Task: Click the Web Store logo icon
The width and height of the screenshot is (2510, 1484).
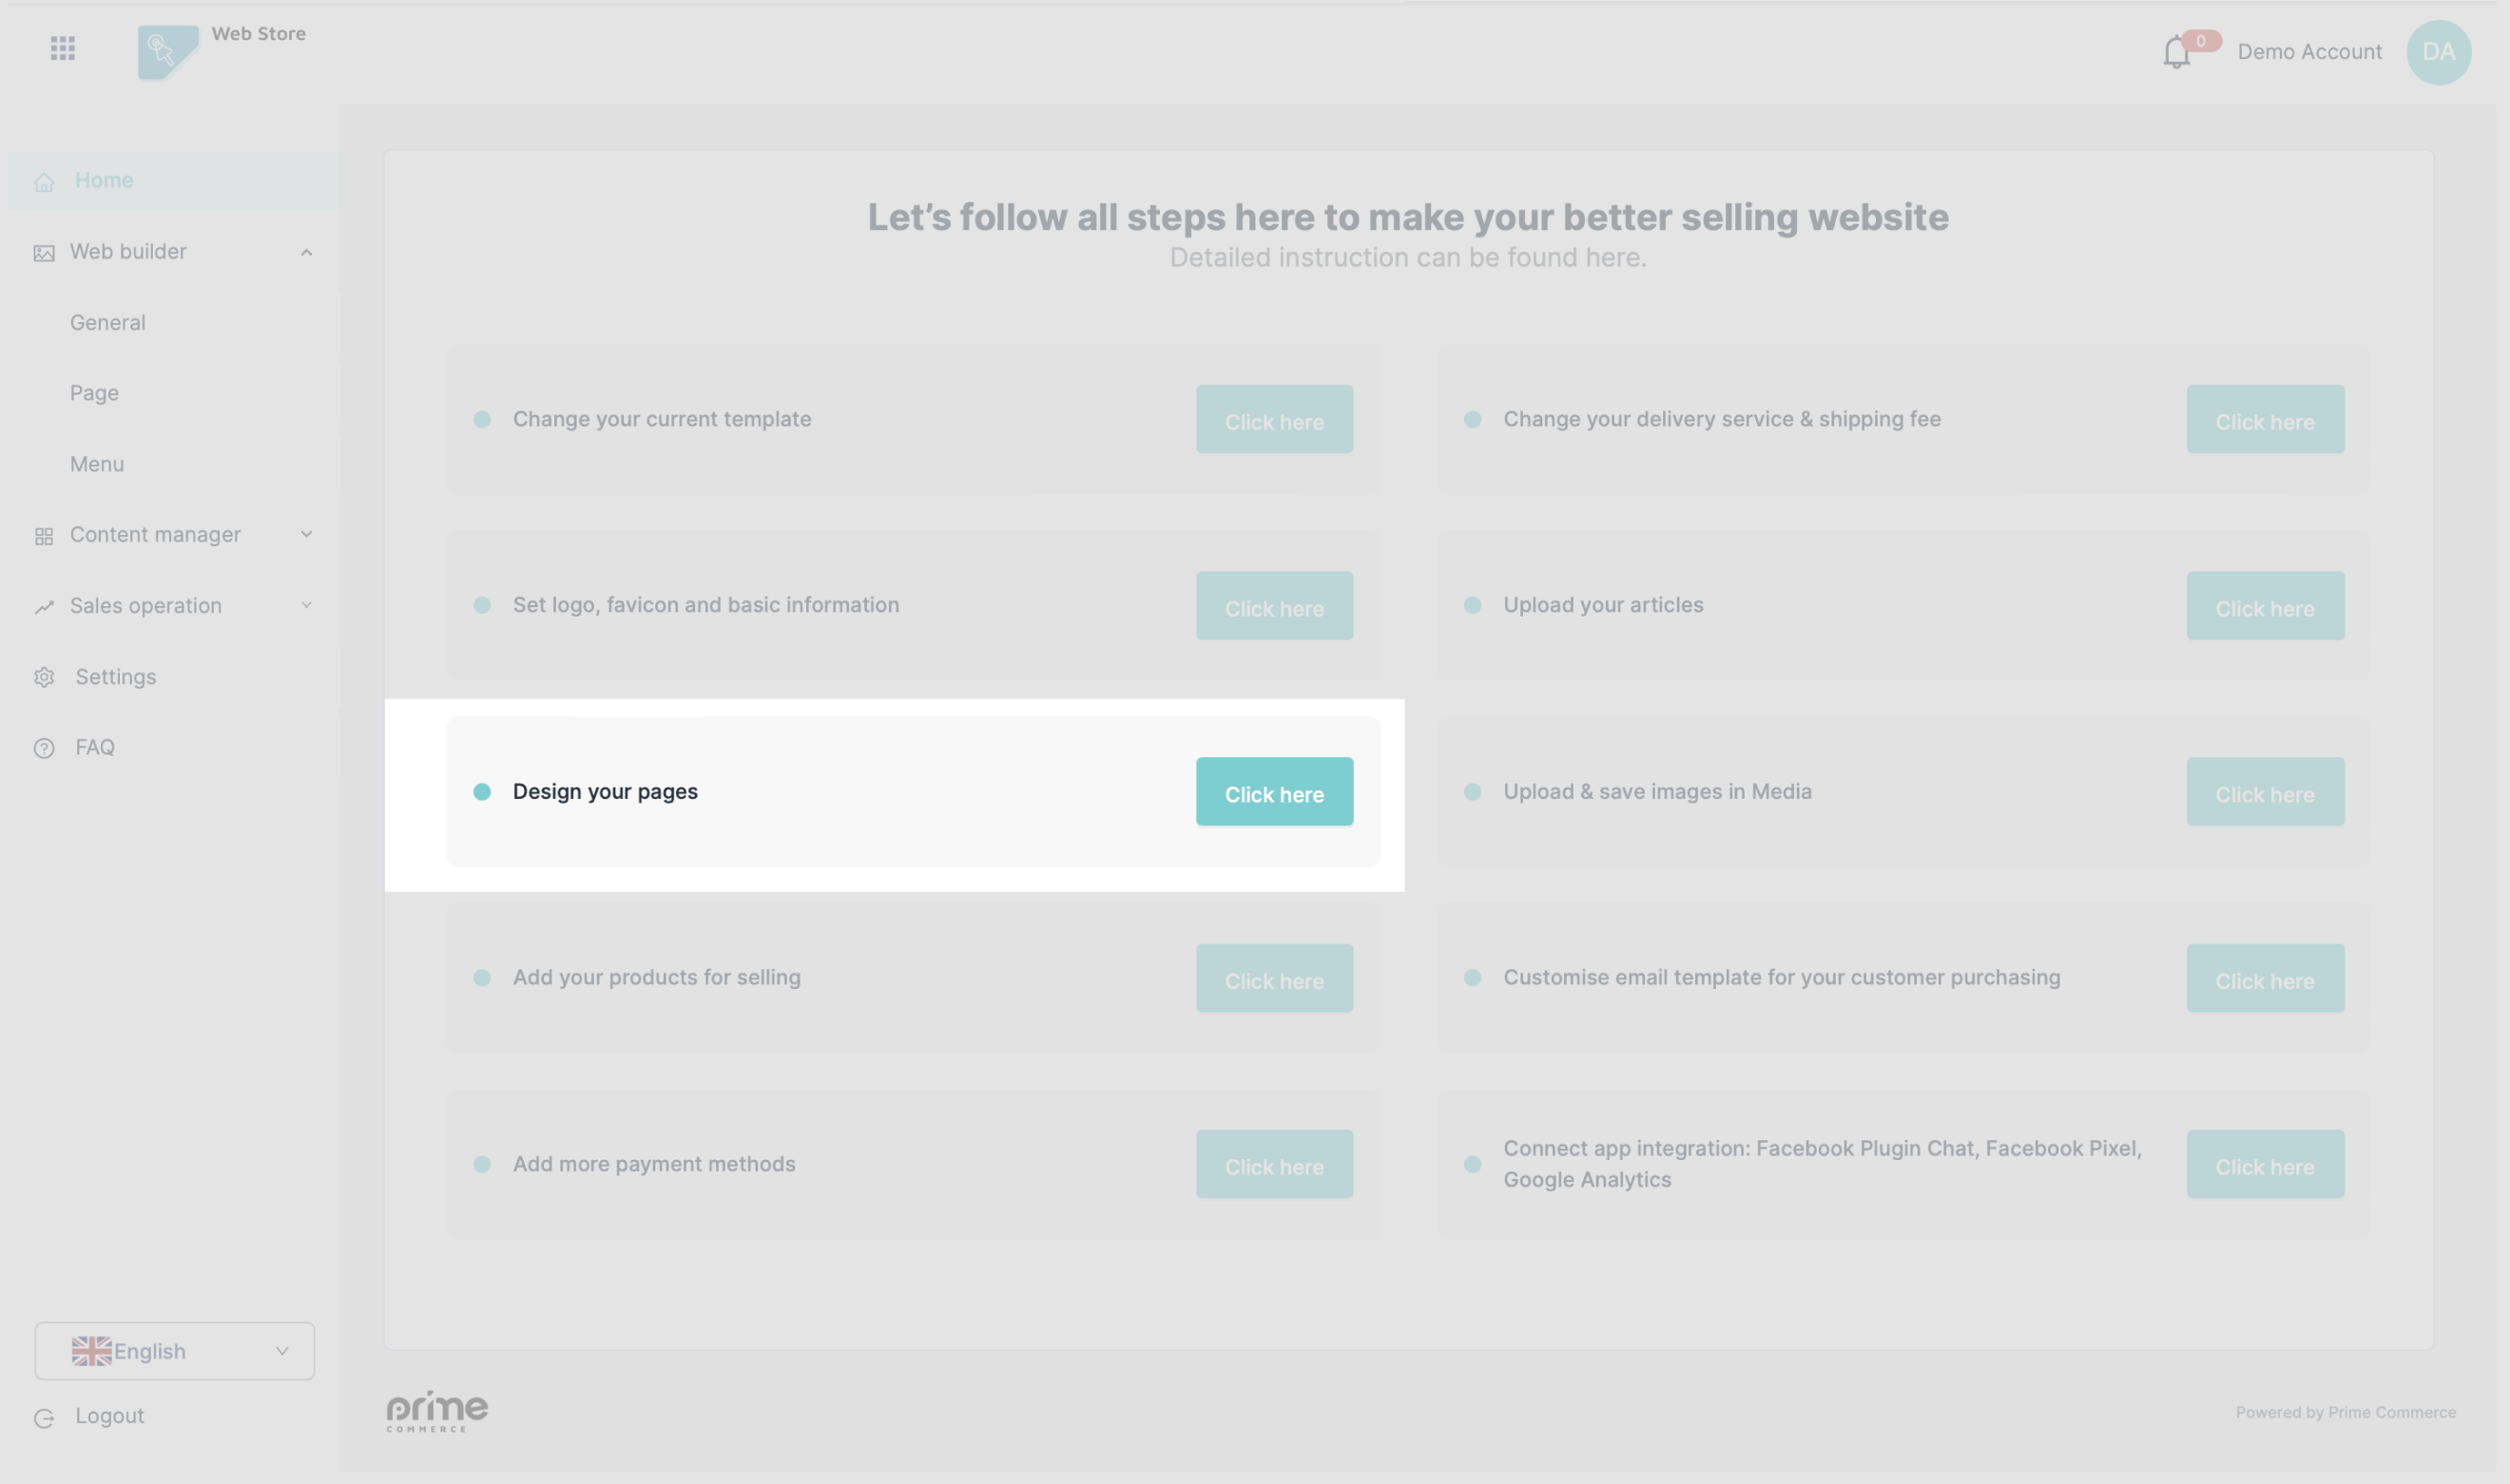Action: (x=167, y=52)
